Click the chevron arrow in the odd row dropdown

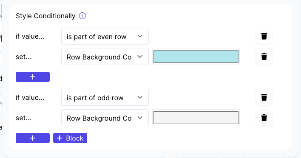tap(140, 97)
